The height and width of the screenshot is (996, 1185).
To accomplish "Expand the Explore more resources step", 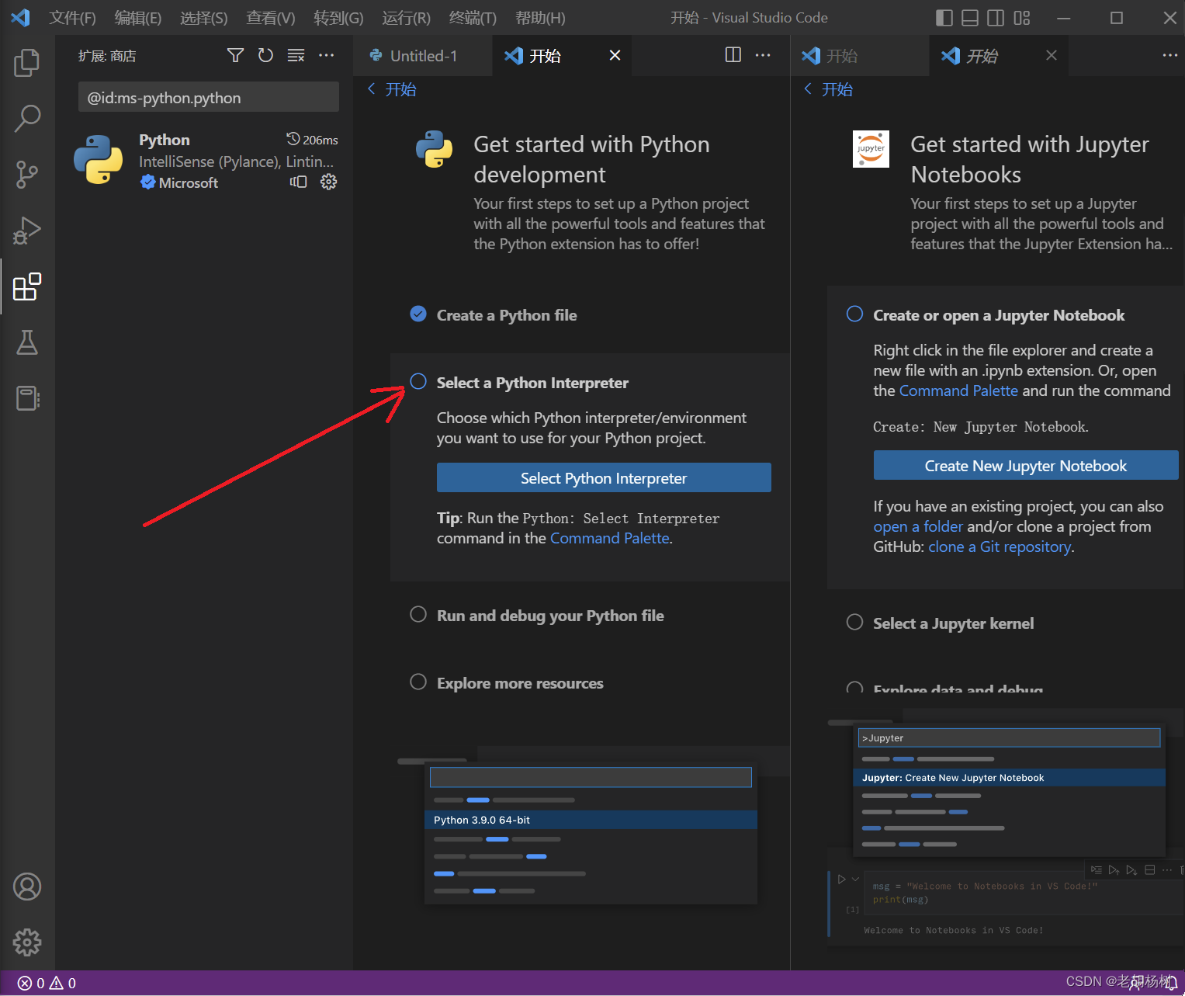I will [x=520, y=683].
